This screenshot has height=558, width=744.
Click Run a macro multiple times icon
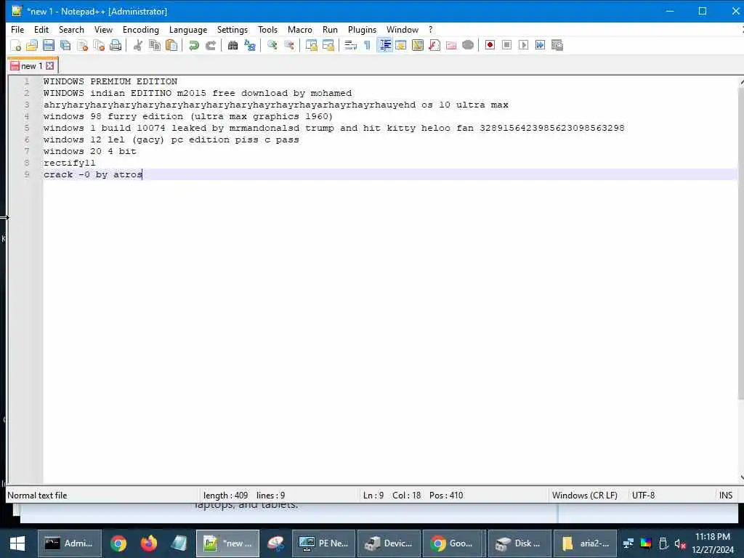(x=540, y=45)
